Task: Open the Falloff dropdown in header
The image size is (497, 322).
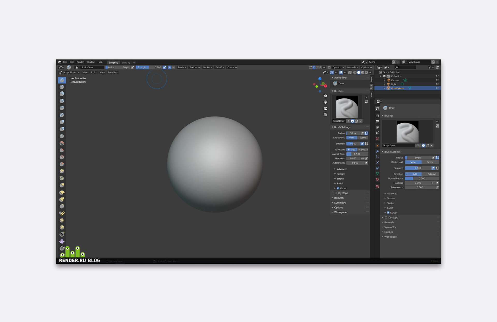Action: click(220, 67)
